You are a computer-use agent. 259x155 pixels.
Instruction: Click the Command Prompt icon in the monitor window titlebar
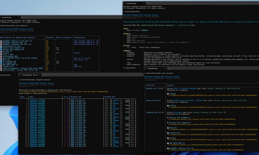click(21, 75)
